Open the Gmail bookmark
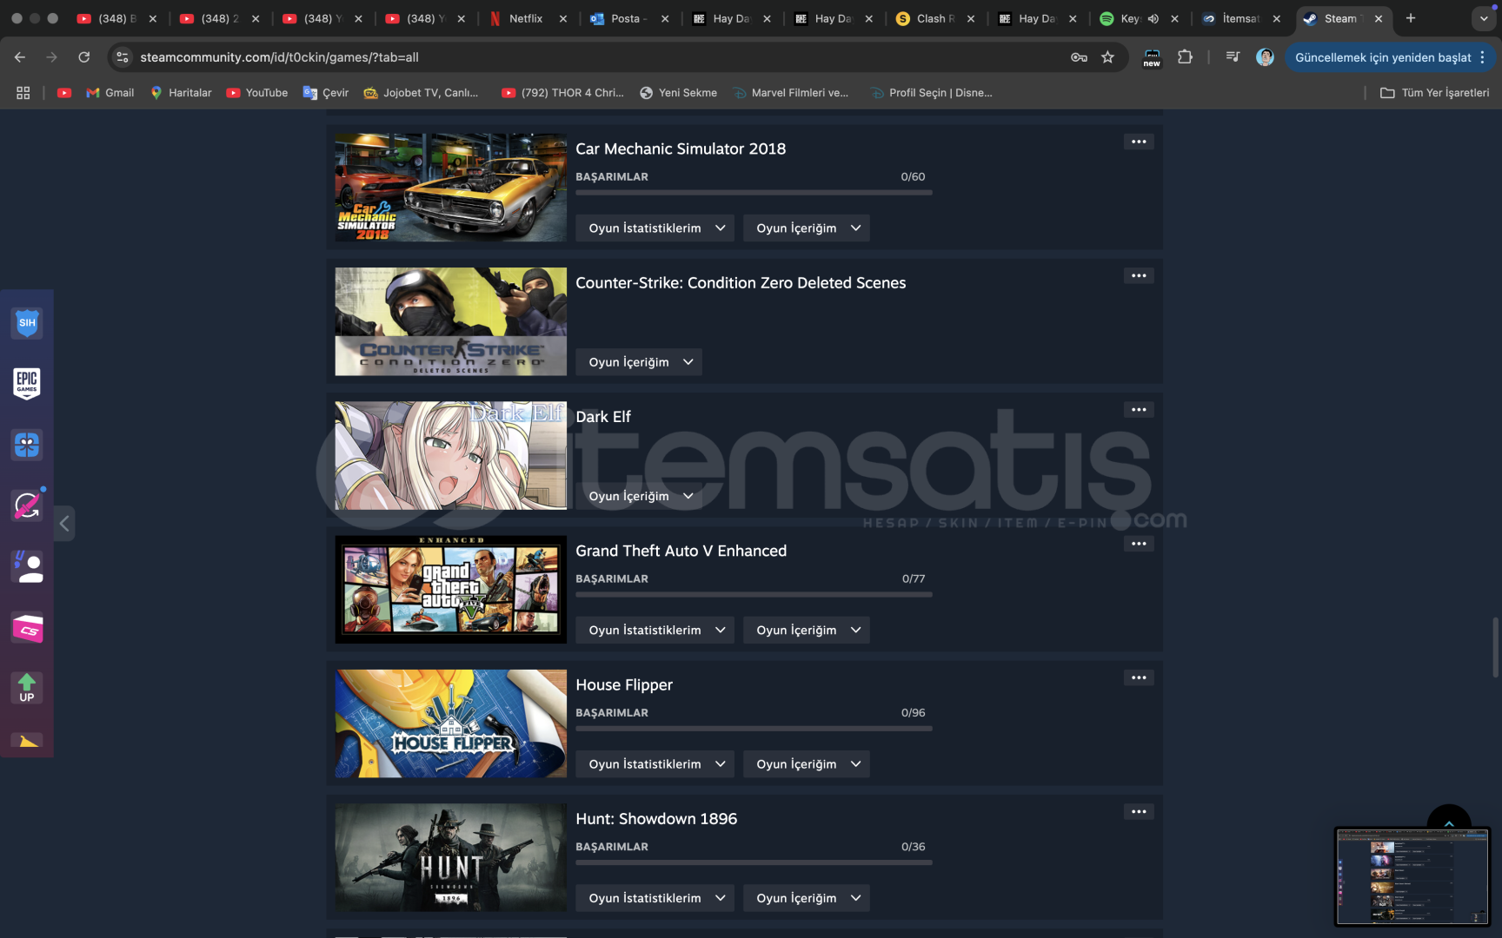This screenshot has width=1502, height=938. (110, 93)
